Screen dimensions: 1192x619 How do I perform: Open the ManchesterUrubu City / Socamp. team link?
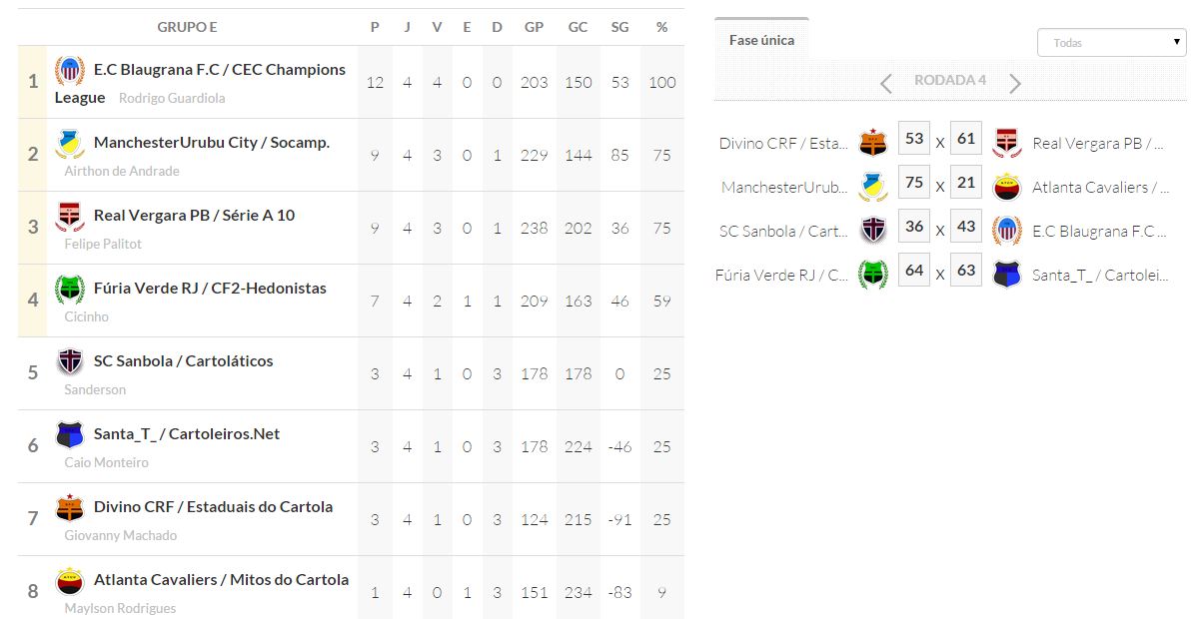coord(212,143)
